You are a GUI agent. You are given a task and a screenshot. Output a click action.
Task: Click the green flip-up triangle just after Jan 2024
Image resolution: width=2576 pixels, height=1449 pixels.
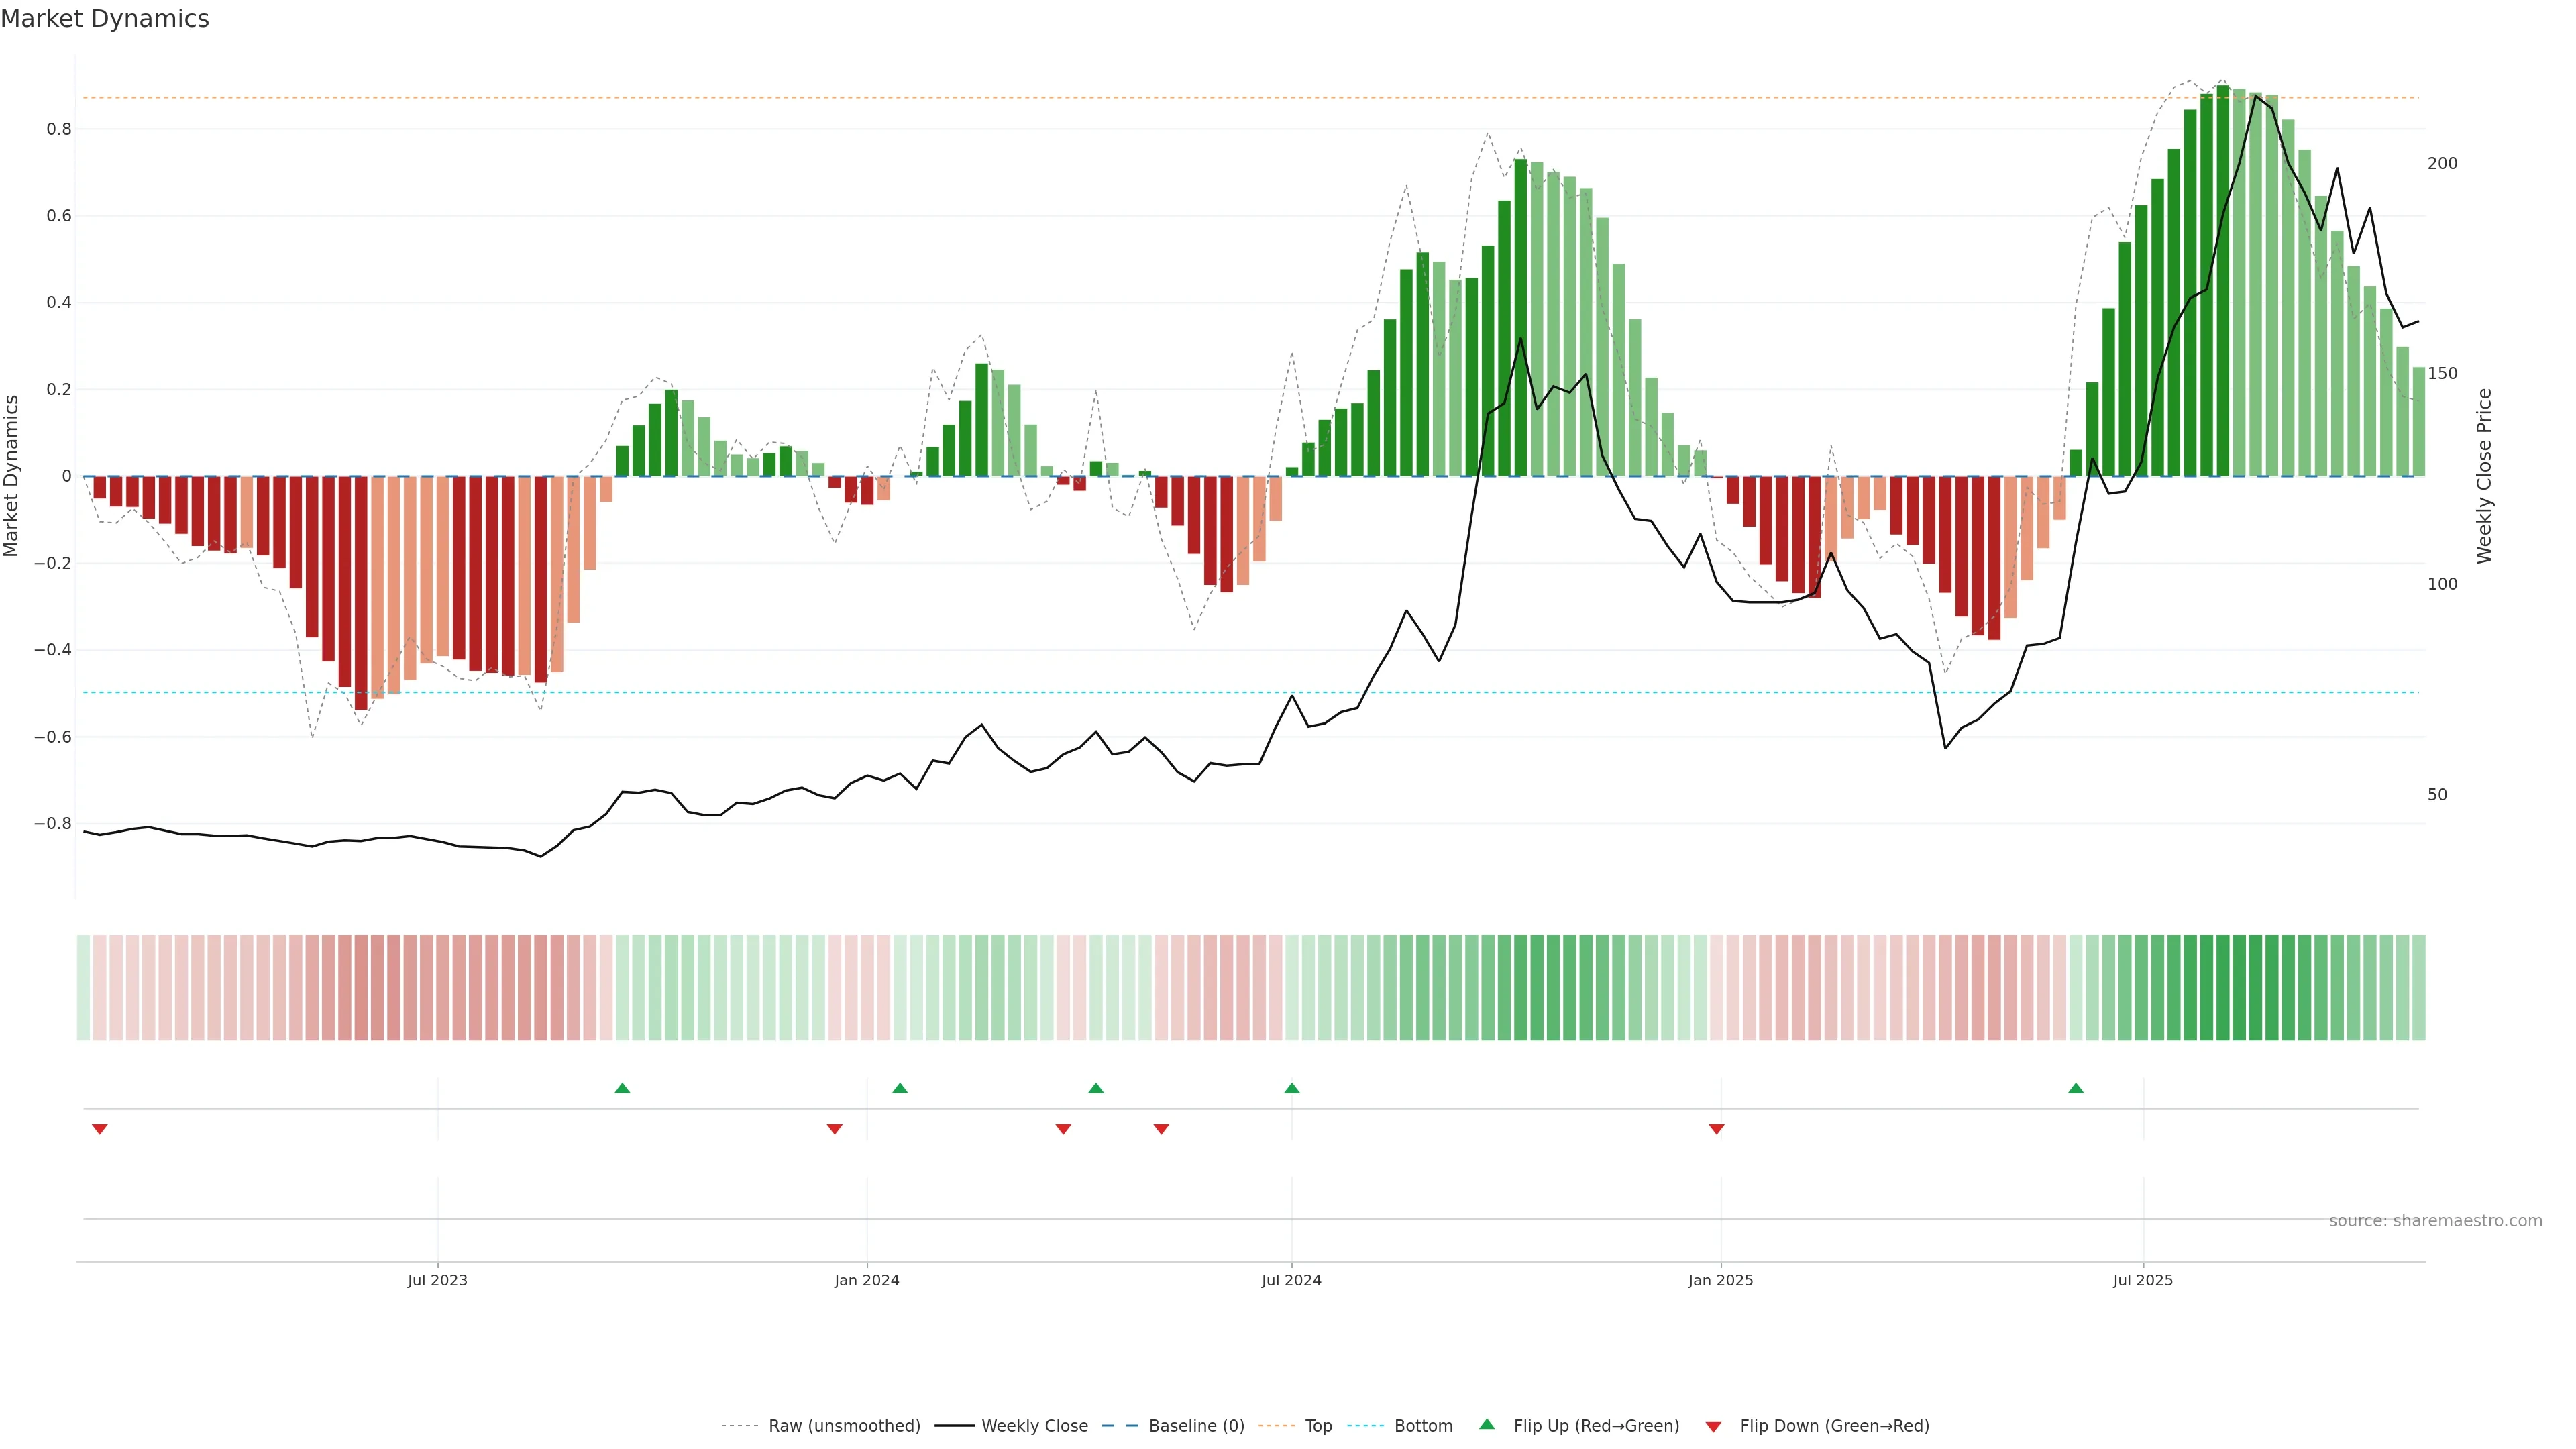(x=899, y=1088)
